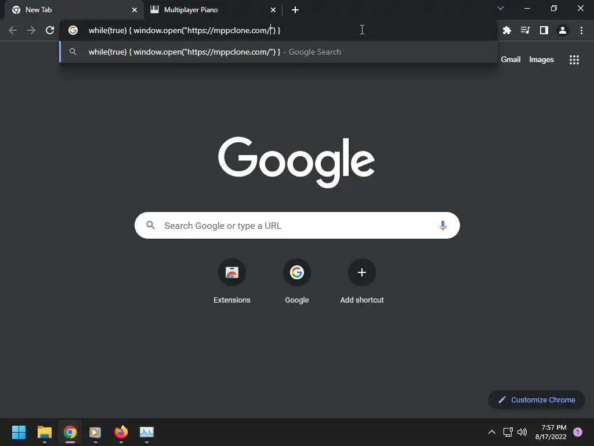Click the Google logo
Screen dimensions: 594x446
coord(296,162)
